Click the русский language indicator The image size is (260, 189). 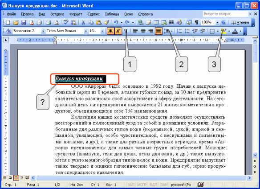tap(181, 185)
